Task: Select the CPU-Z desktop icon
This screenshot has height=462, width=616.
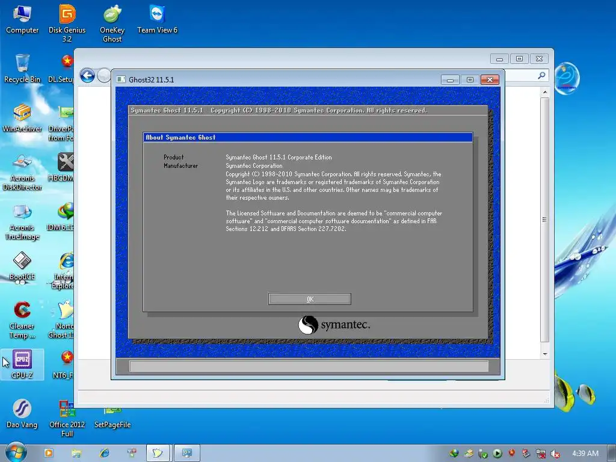Action: click(x=22, y=365)
